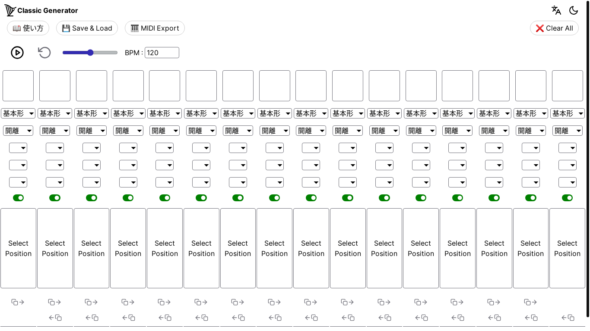Toggle off the first column's green switch
590x331 pixels.
(18, 198)
